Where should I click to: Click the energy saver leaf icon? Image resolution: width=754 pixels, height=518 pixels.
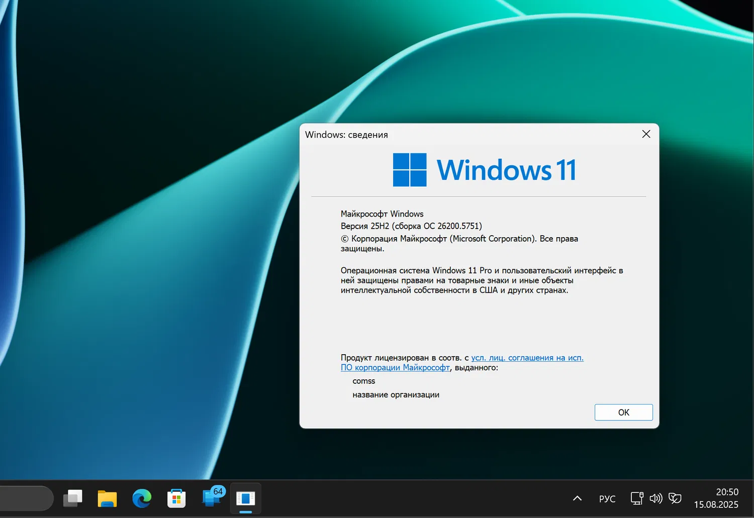pyautogui.click(x=675, y=498)
